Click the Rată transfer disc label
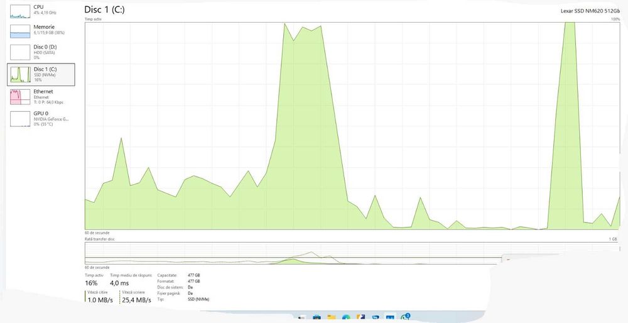The image size is (628, 323). click(100, 239)
